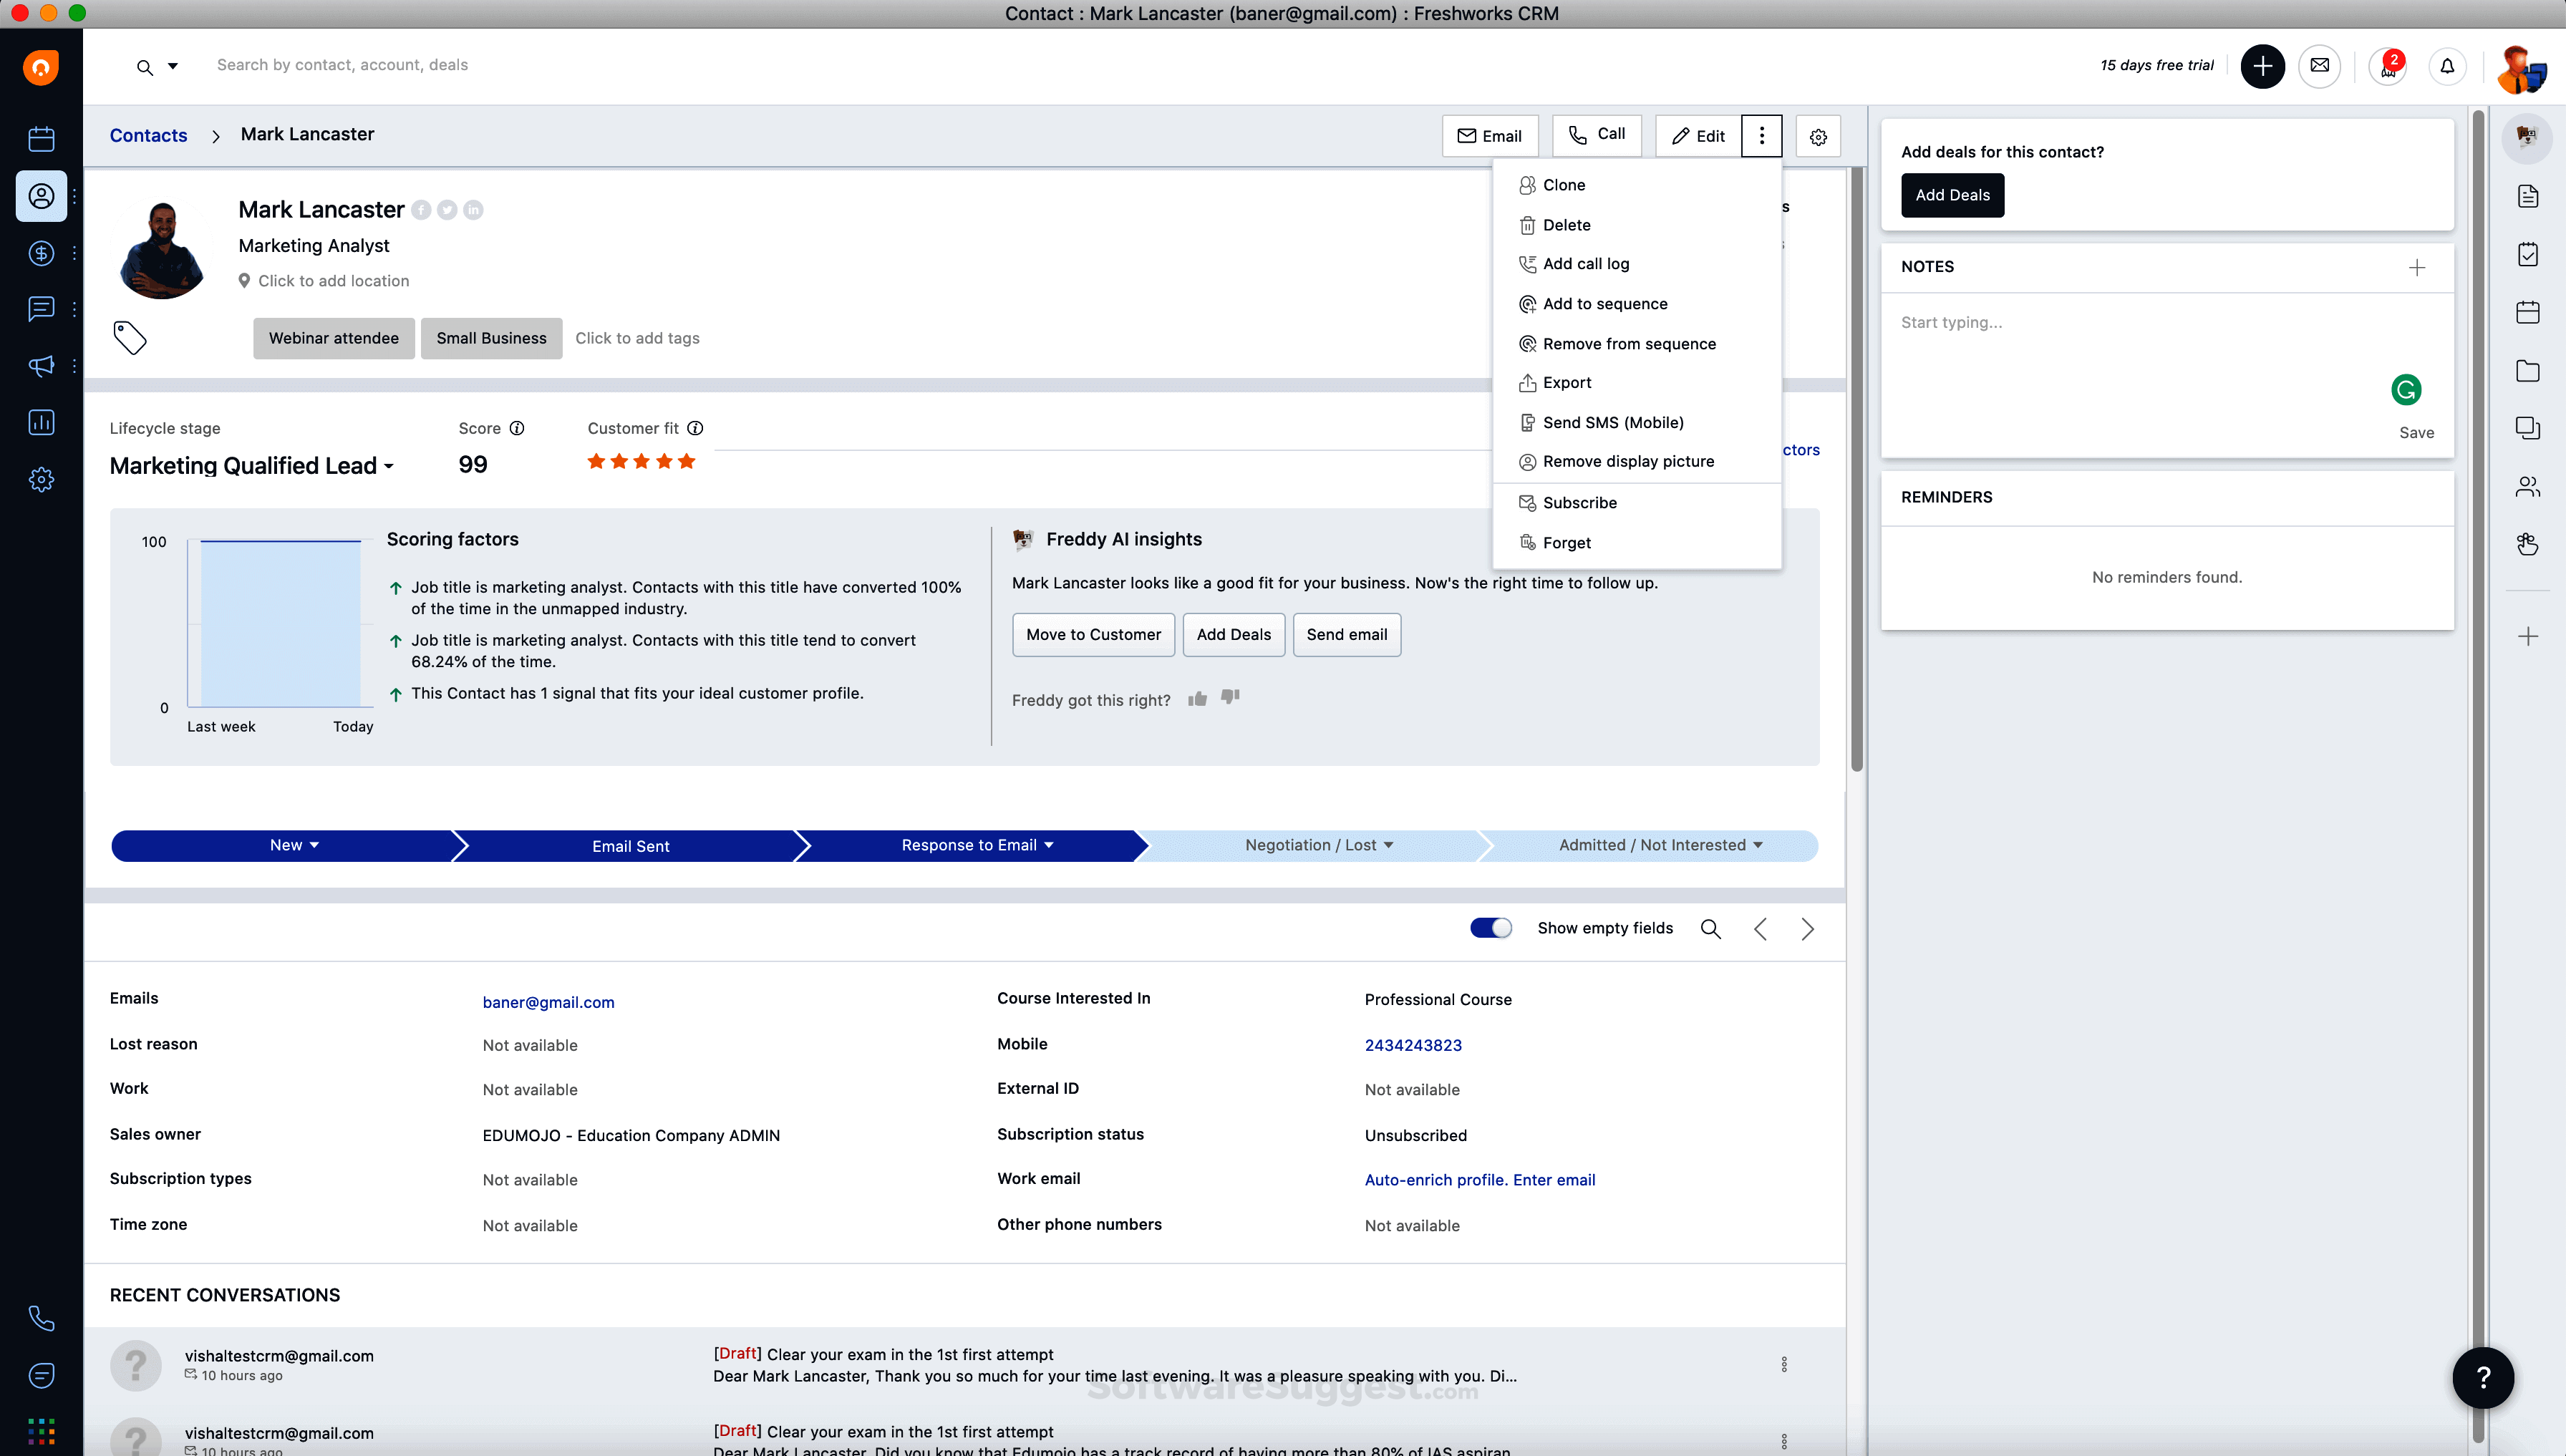Select Add to sequence menu option
This screenshot has width=2566, height=1456.
point(1605,303)
